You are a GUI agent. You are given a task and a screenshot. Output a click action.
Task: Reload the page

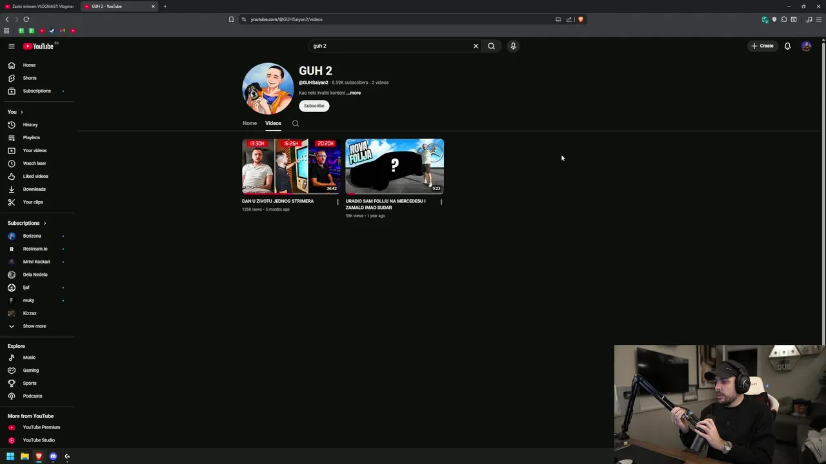[26, 19]
